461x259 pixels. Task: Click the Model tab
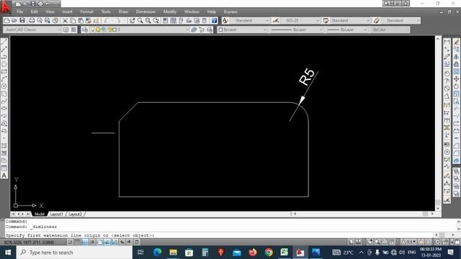pyautogui.click(x=40, y=214)
